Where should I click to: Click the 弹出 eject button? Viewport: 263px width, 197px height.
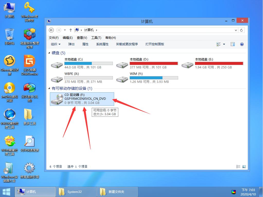71,44
